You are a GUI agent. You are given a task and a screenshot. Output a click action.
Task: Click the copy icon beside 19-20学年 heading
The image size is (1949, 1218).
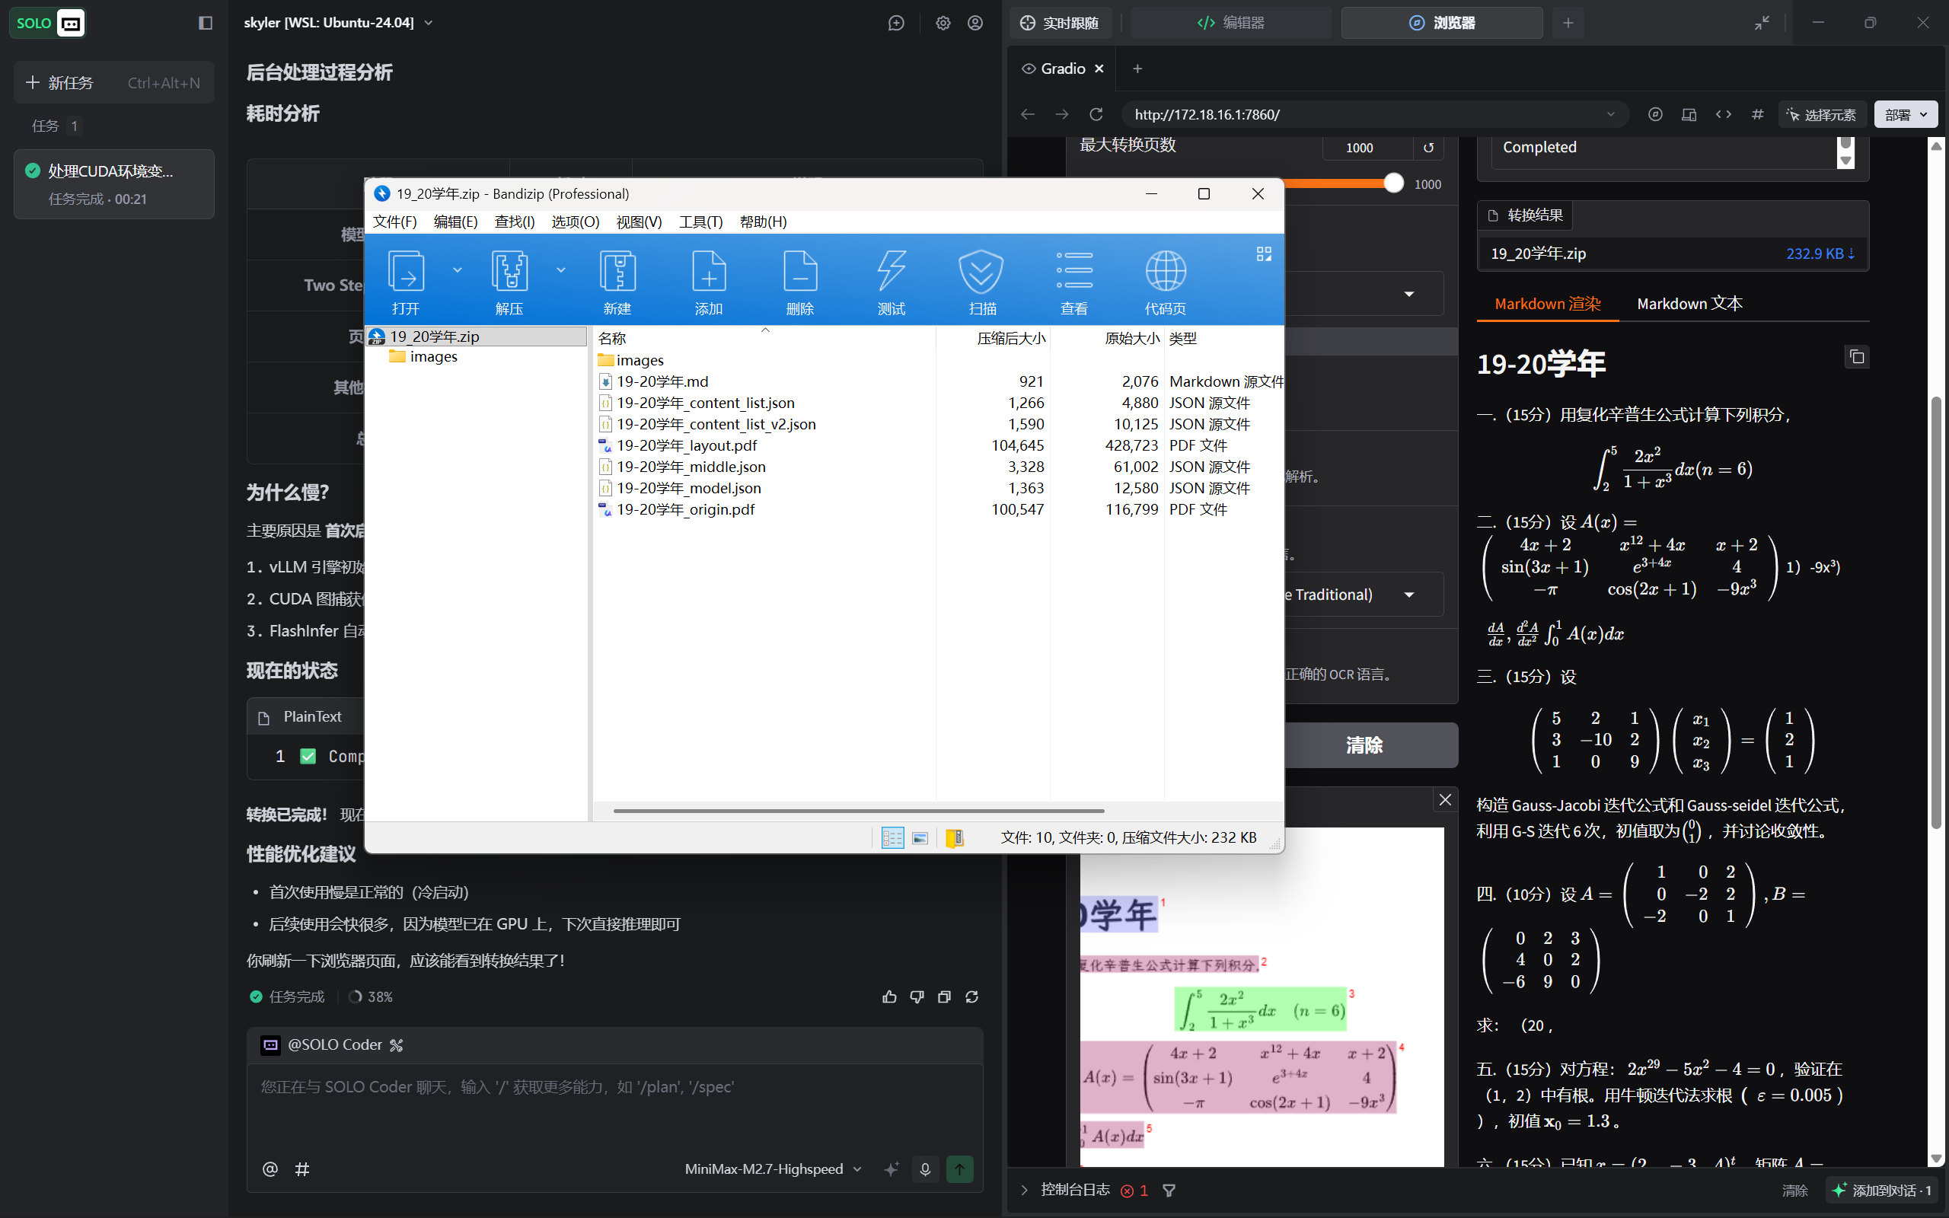click(1856, 357)
